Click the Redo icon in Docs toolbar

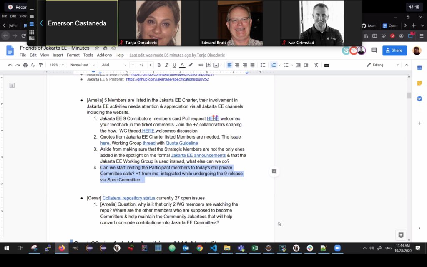pyautogui.click(x=18, y=65)
